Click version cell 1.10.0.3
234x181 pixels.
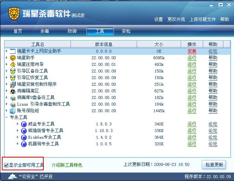pyautogui.click(x=104, y=131)
